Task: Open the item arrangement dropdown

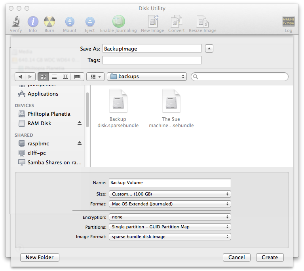Action: pos(95,77)
